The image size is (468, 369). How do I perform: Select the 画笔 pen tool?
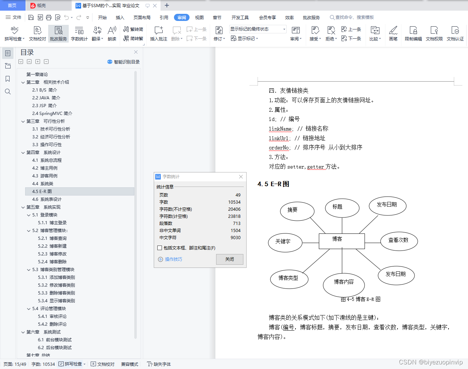pyautogui.click(x=393, y=34)
